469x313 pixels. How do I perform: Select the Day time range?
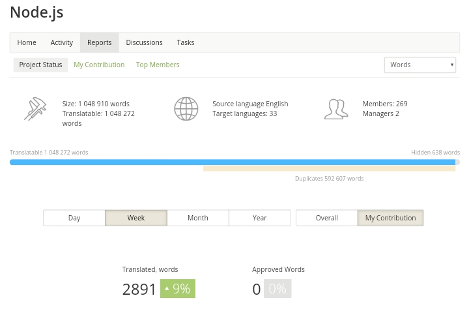click(74, 218)
